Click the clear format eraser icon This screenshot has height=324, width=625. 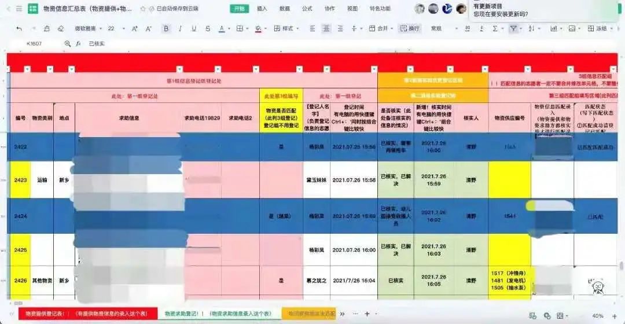(61, 29)
